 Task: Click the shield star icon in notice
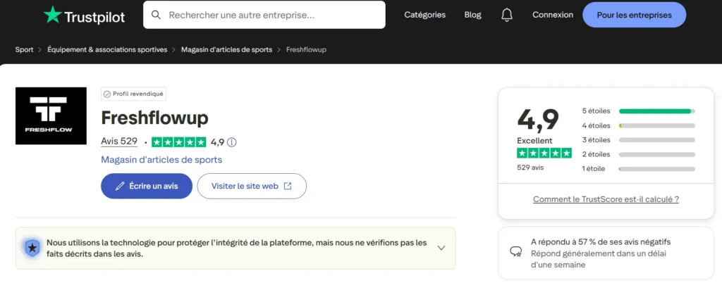pyautogui.click(x=32, y=249)
